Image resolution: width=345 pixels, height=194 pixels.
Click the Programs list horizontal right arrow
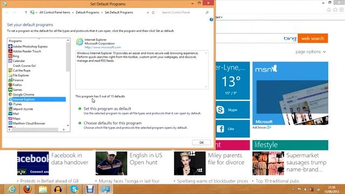64,130
